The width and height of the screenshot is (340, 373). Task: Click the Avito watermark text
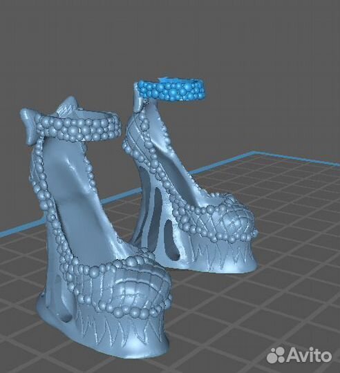[x=310, y=355]
